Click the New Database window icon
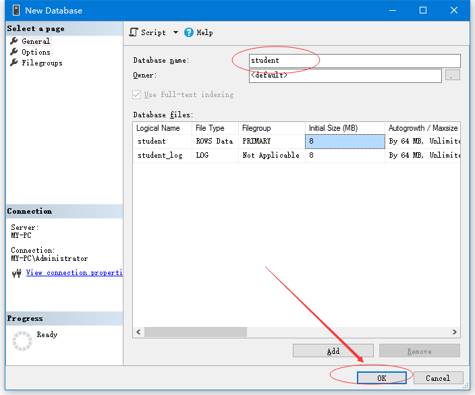Viewport: 475px width, 395px height. (x=13, y=10)
